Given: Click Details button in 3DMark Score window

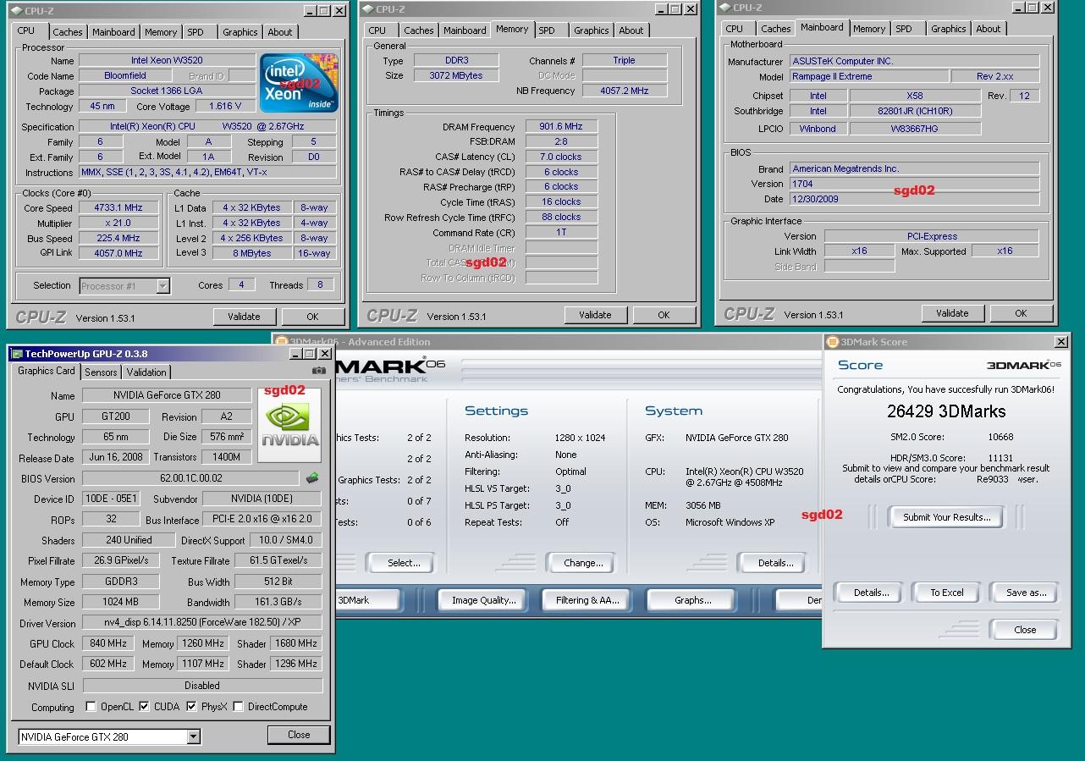Looking at the screenshot, I should (871, 593).
